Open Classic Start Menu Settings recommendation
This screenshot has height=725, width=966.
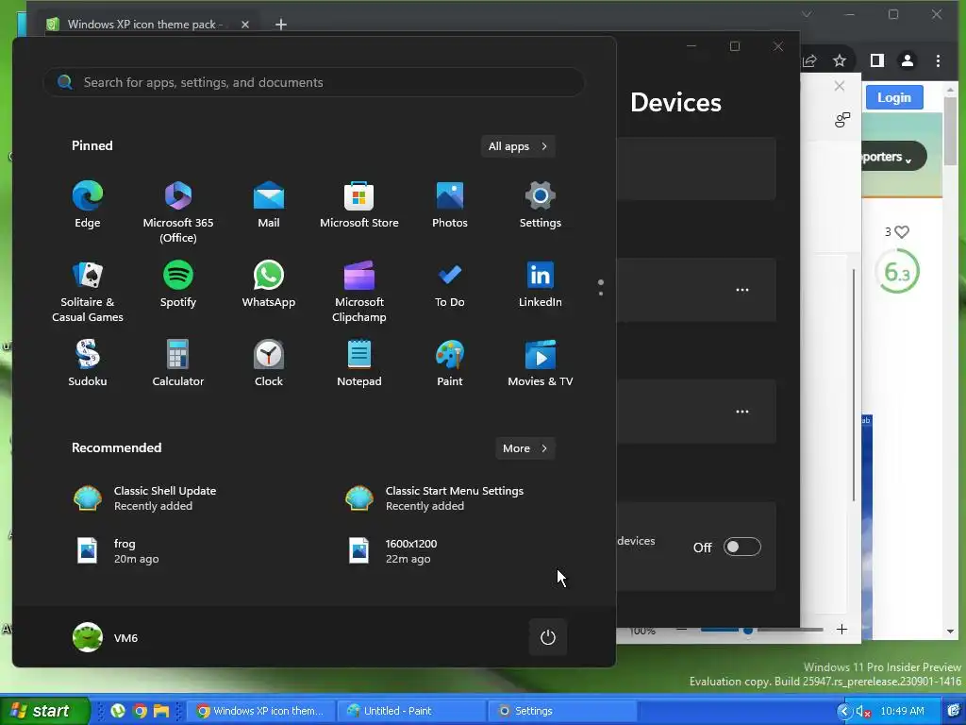(x=435, y=498)
